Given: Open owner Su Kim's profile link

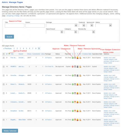Looking at the screenshot, I should [21, 111].
